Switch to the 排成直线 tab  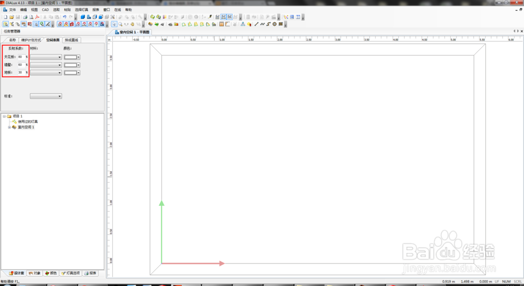(71, 40)
